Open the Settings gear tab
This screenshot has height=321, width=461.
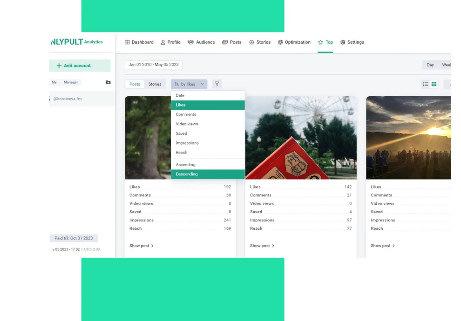point(352,42)
